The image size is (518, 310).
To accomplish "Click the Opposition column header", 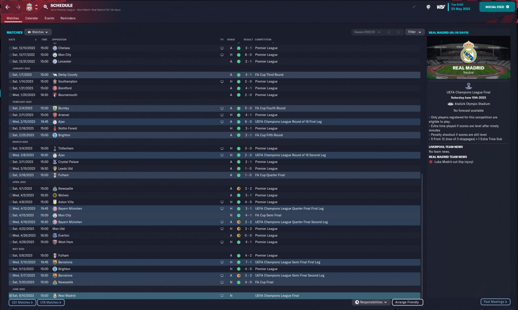I will click(59, 40).
